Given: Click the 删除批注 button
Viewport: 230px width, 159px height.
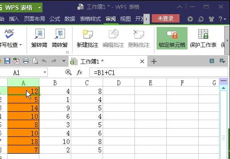Looking at the screenshot, I should 139,38.
